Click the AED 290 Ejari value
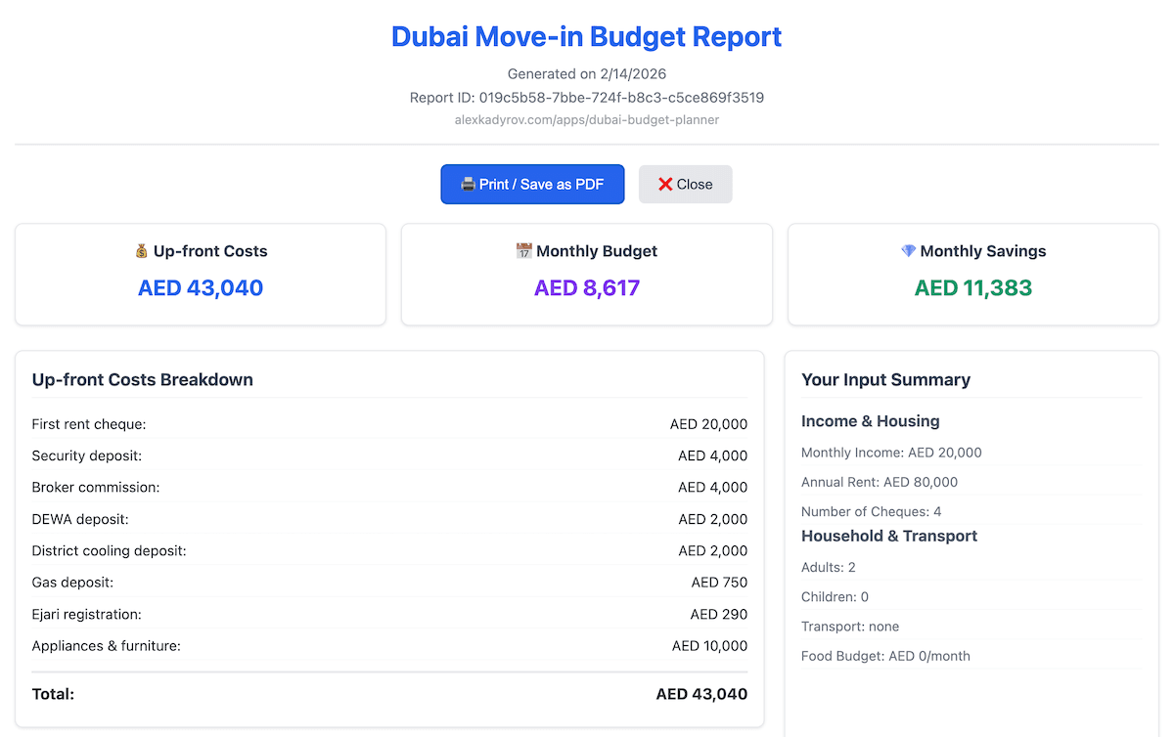This screenshot has width=1174, height=737. [719, 614]
